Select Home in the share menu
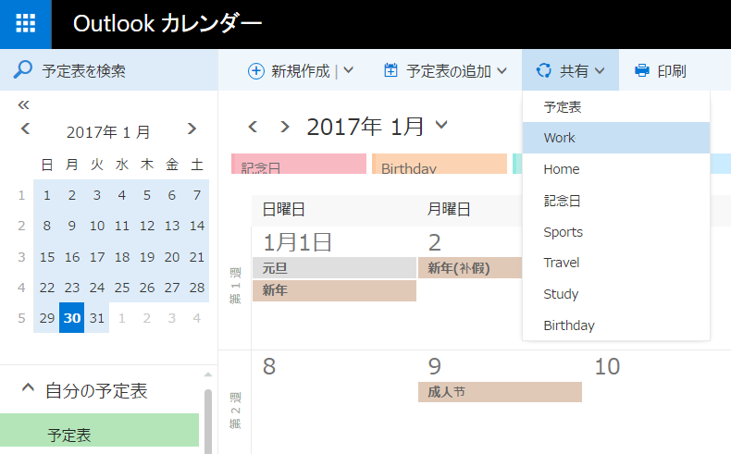731x454 pixels. tap(616, 169)
